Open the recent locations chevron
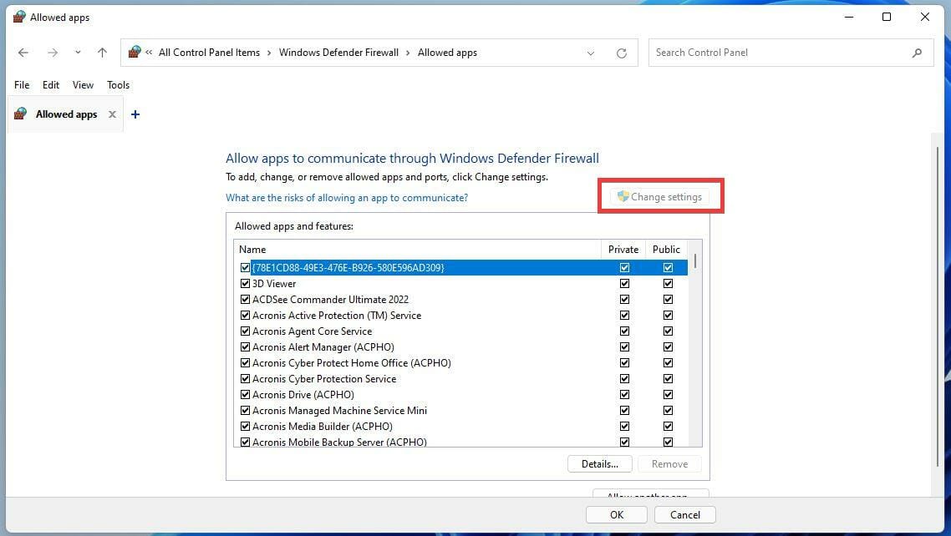This screenshot has width=951, height=536. pos(78,53)
